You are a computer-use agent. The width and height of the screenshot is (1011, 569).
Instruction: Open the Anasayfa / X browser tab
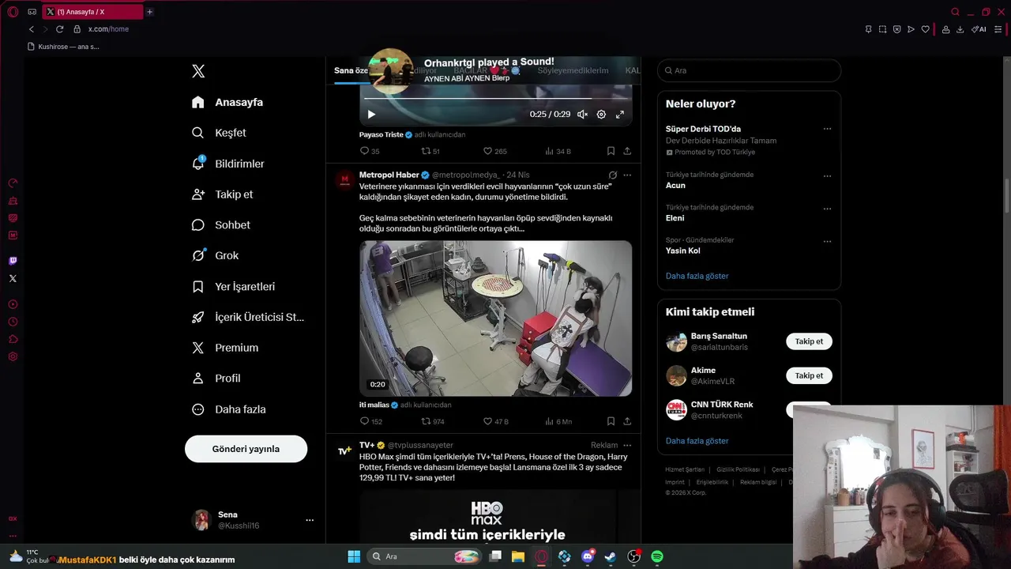(93, 12)
